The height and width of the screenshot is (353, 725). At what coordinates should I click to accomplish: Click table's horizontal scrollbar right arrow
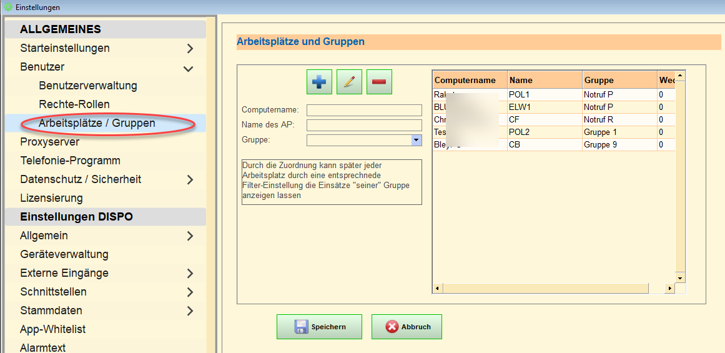tap(669, 289)
